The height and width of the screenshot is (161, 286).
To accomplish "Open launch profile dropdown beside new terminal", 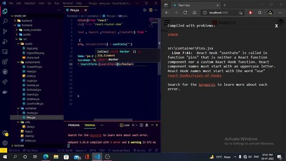I will 136,125.
